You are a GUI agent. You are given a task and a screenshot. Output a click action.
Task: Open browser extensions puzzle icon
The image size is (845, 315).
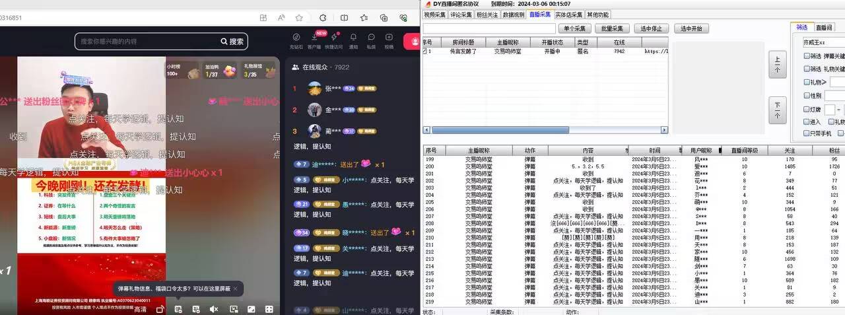pyautogui.click(x=322, y=18)
